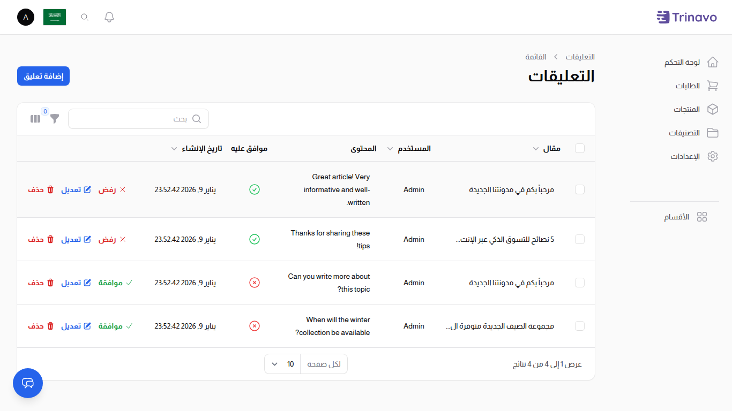Click the Saudi flag language selector
The width and height of the screenshot is (732, 411).
pyautogui.click(x=55, y=17)
